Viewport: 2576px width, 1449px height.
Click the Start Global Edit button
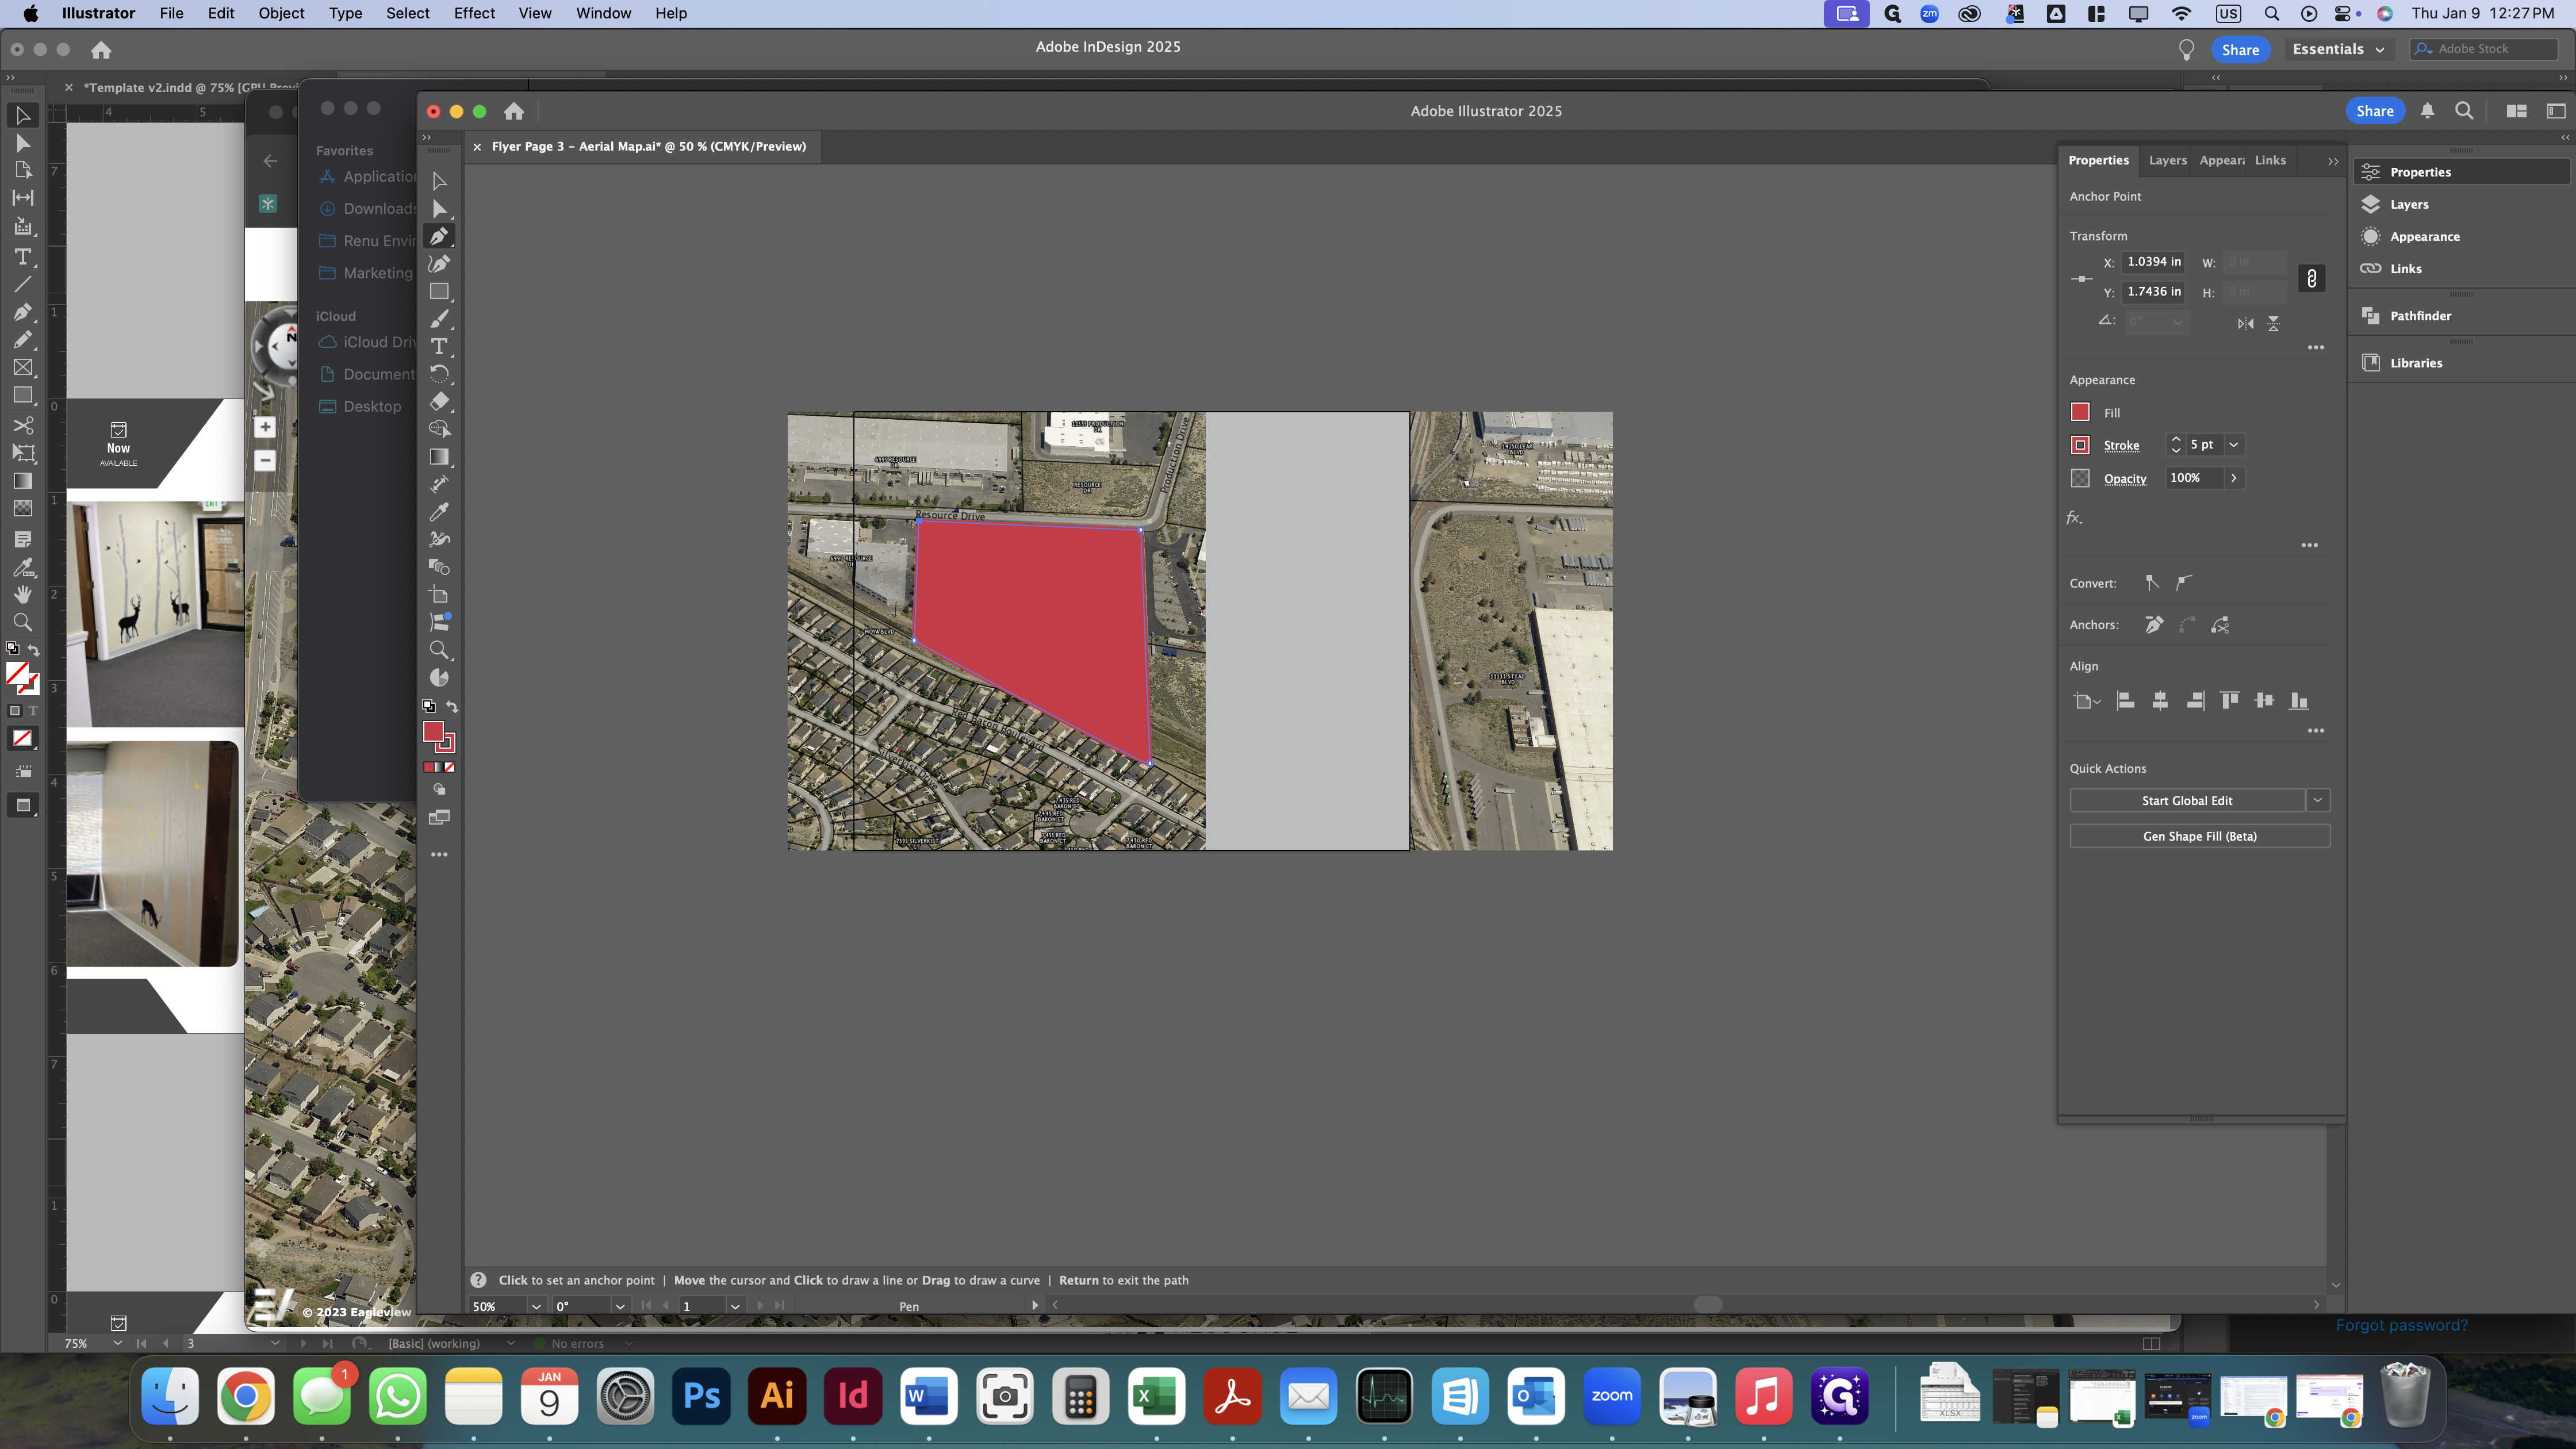(2187, 800)
